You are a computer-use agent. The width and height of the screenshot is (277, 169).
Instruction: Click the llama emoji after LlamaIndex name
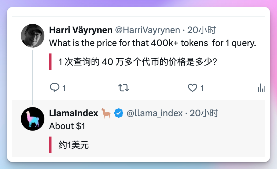pos(106,113)
